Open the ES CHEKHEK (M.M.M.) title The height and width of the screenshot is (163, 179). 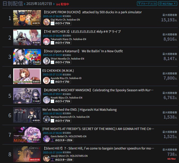point(58,70)
